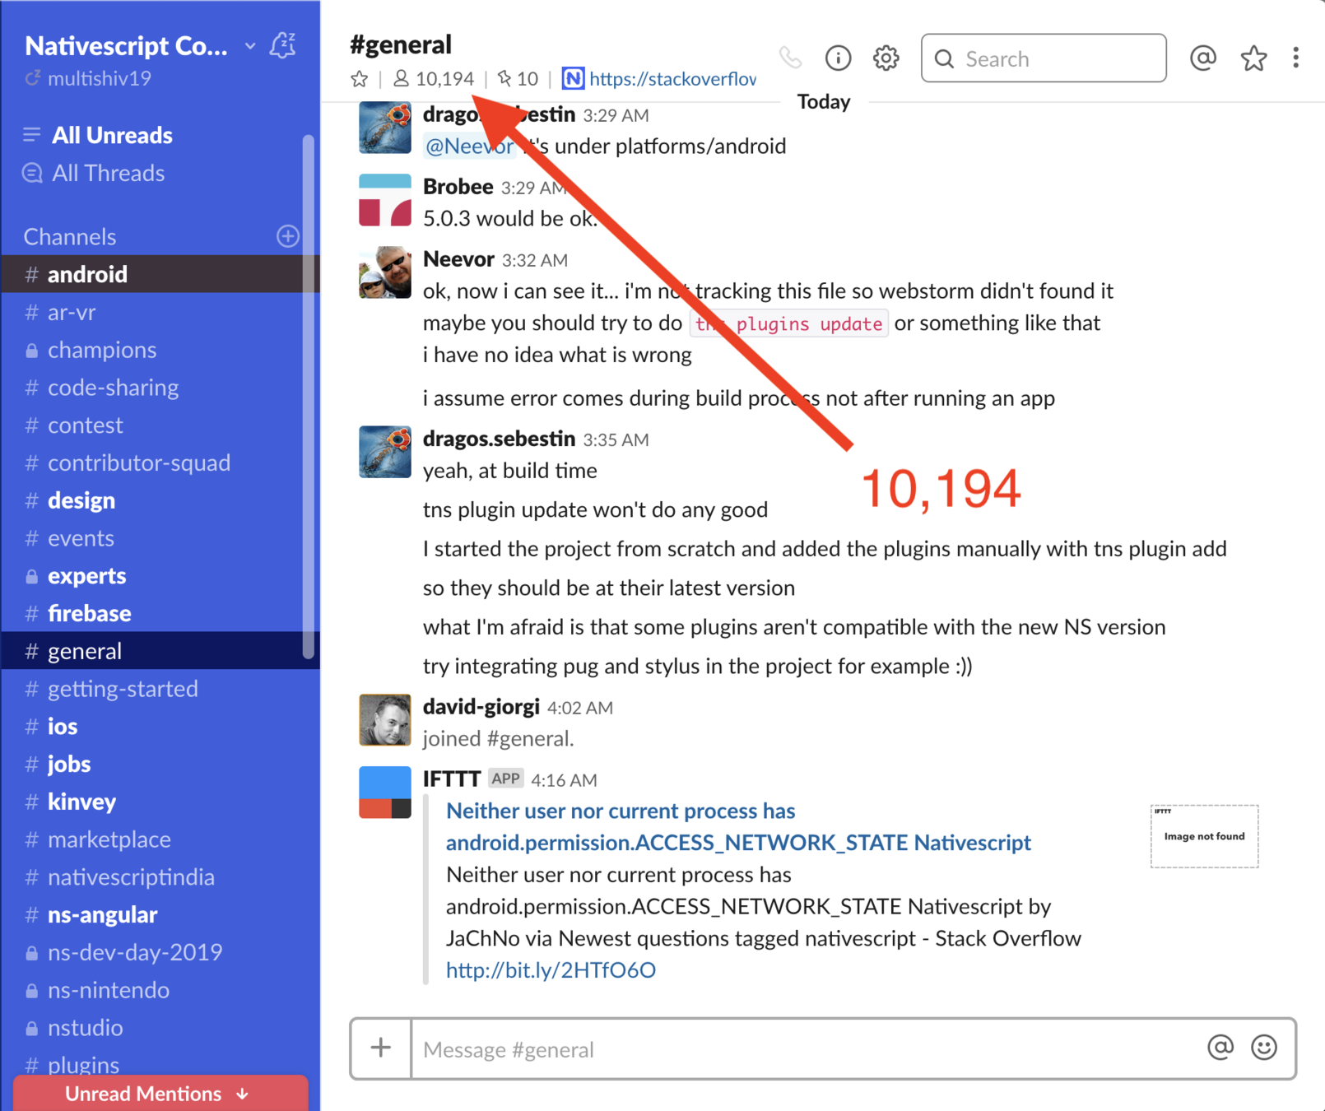Select the general channel
Viewport: 1325px width, 1111px height.
click(x=159, y=651)
